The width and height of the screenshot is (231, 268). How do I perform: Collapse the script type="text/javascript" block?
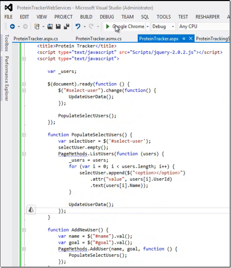(24, 59)
